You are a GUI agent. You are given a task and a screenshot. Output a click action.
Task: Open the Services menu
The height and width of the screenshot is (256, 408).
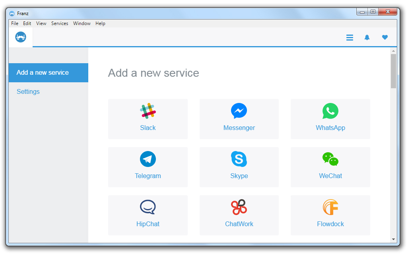coord(60,23)
